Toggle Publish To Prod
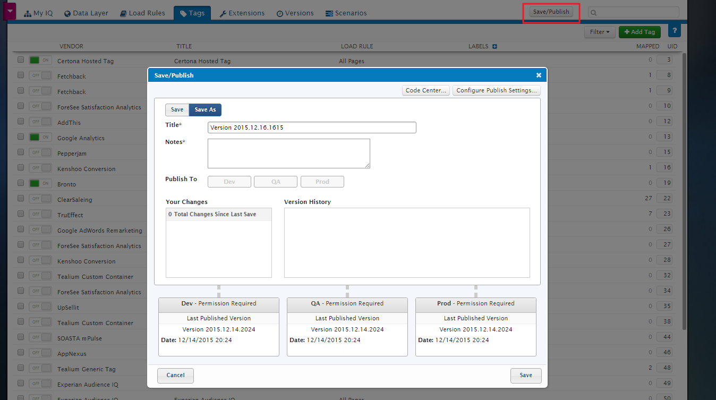This screenshot has width=716, height=400. [322, 182]
